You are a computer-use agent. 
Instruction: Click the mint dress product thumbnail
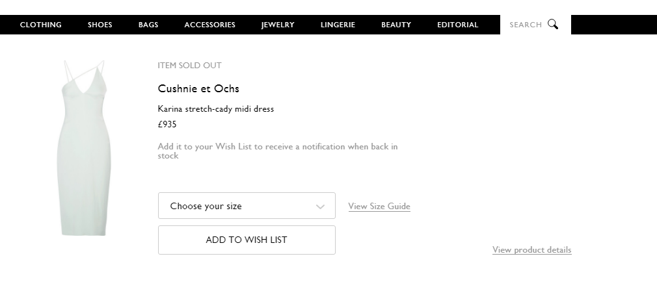(83, 148)
